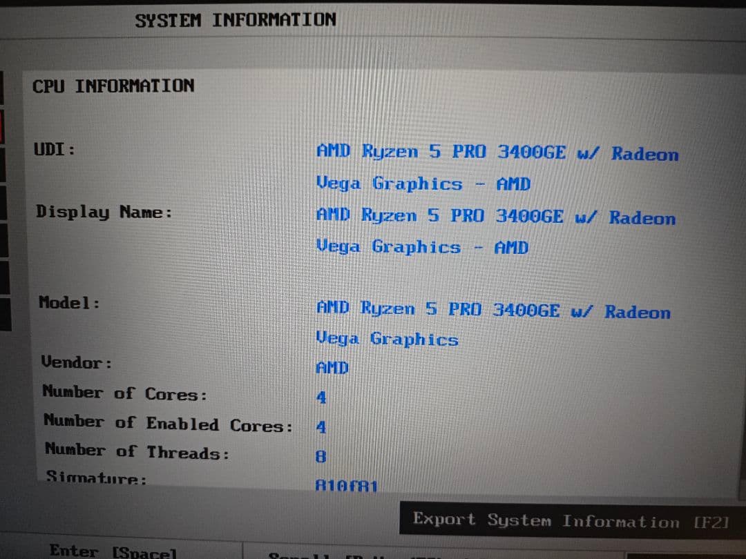The height and width of the screenshot is (559, 746).
Task: Select the Display Name row
Action: click(102, 212)
